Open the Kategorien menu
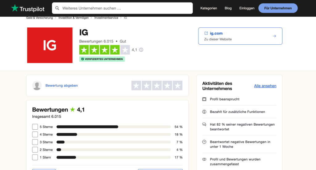The height and width of the screenshot is (170, 316). (209, 8)
